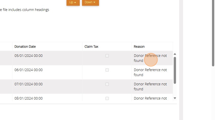Click the Reason cell in the 08/01/2024 row
The image size is (215, 120).
coord(150,98)
